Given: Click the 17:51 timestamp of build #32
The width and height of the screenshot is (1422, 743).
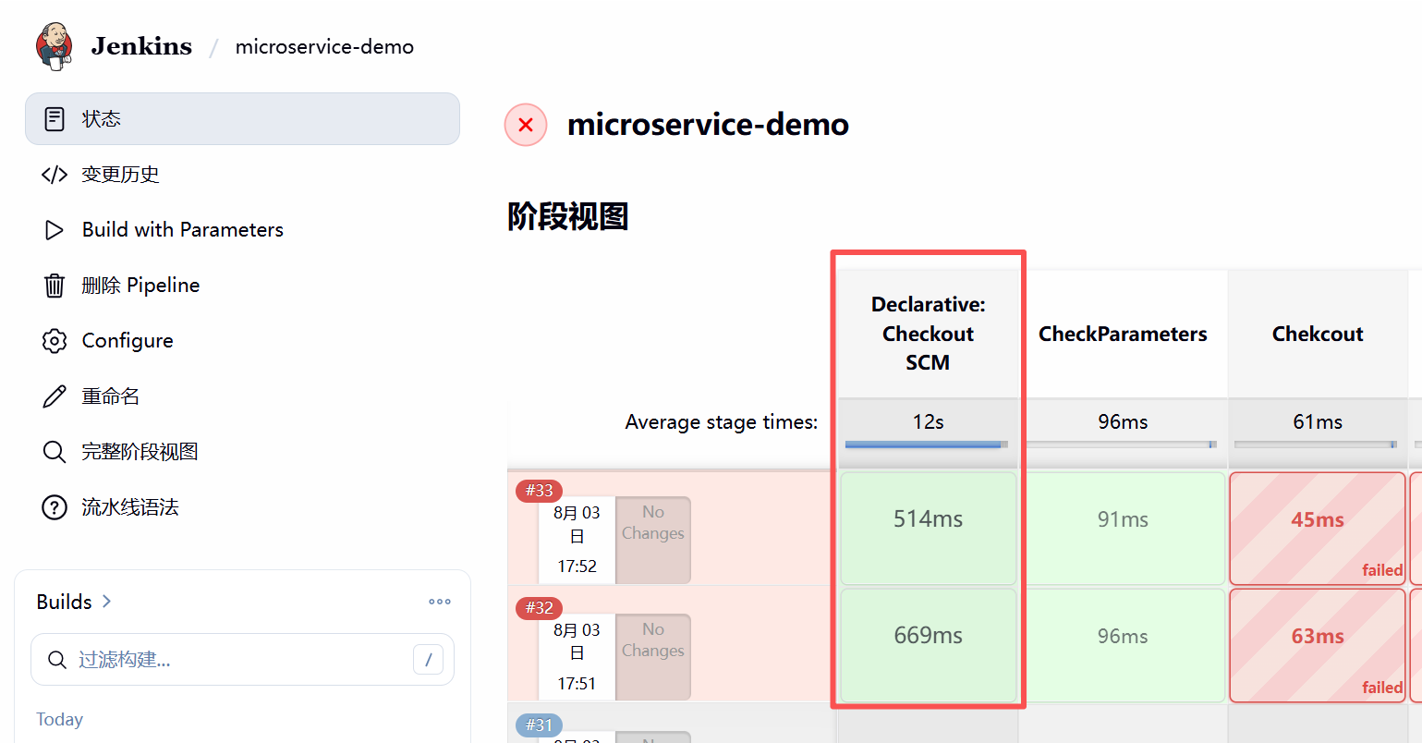Looking at the screenshot, I should pos(577,684).
